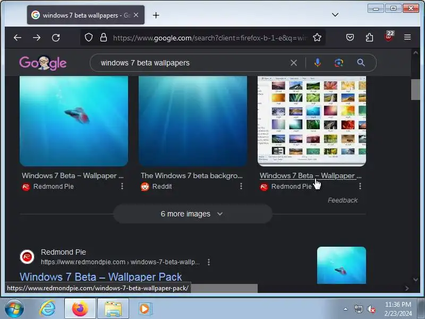Expand the list all tabs chevron
Viewport: 425px width, 319px height.
point(335,15)
